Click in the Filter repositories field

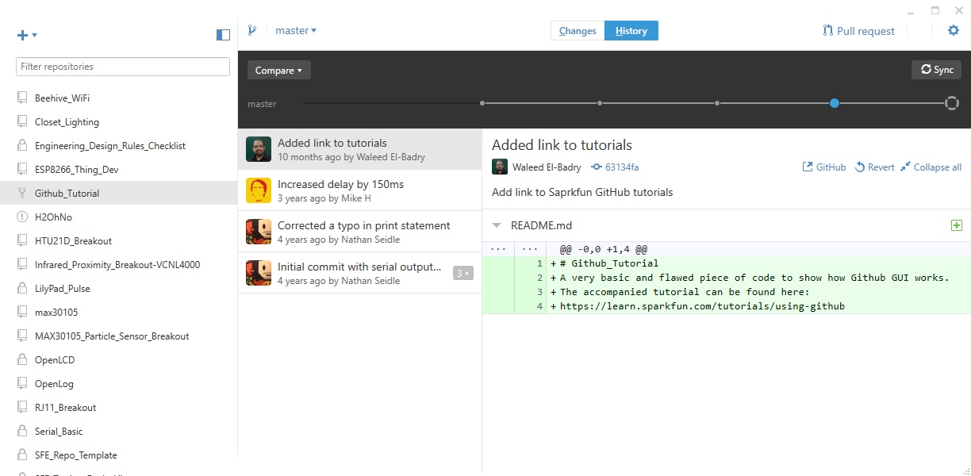pyautogui.click(x=123, y=67)
